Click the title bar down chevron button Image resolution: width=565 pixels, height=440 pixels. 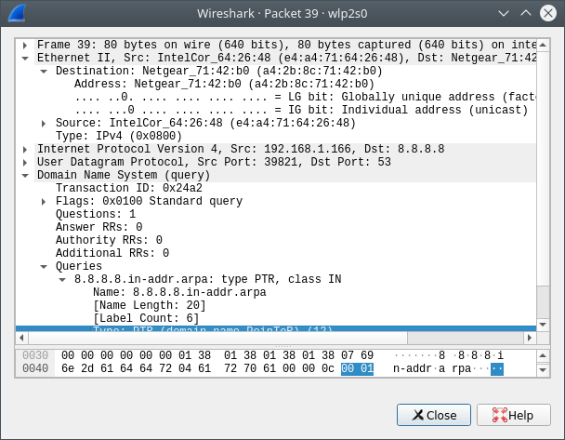click(x=504, y=13)
